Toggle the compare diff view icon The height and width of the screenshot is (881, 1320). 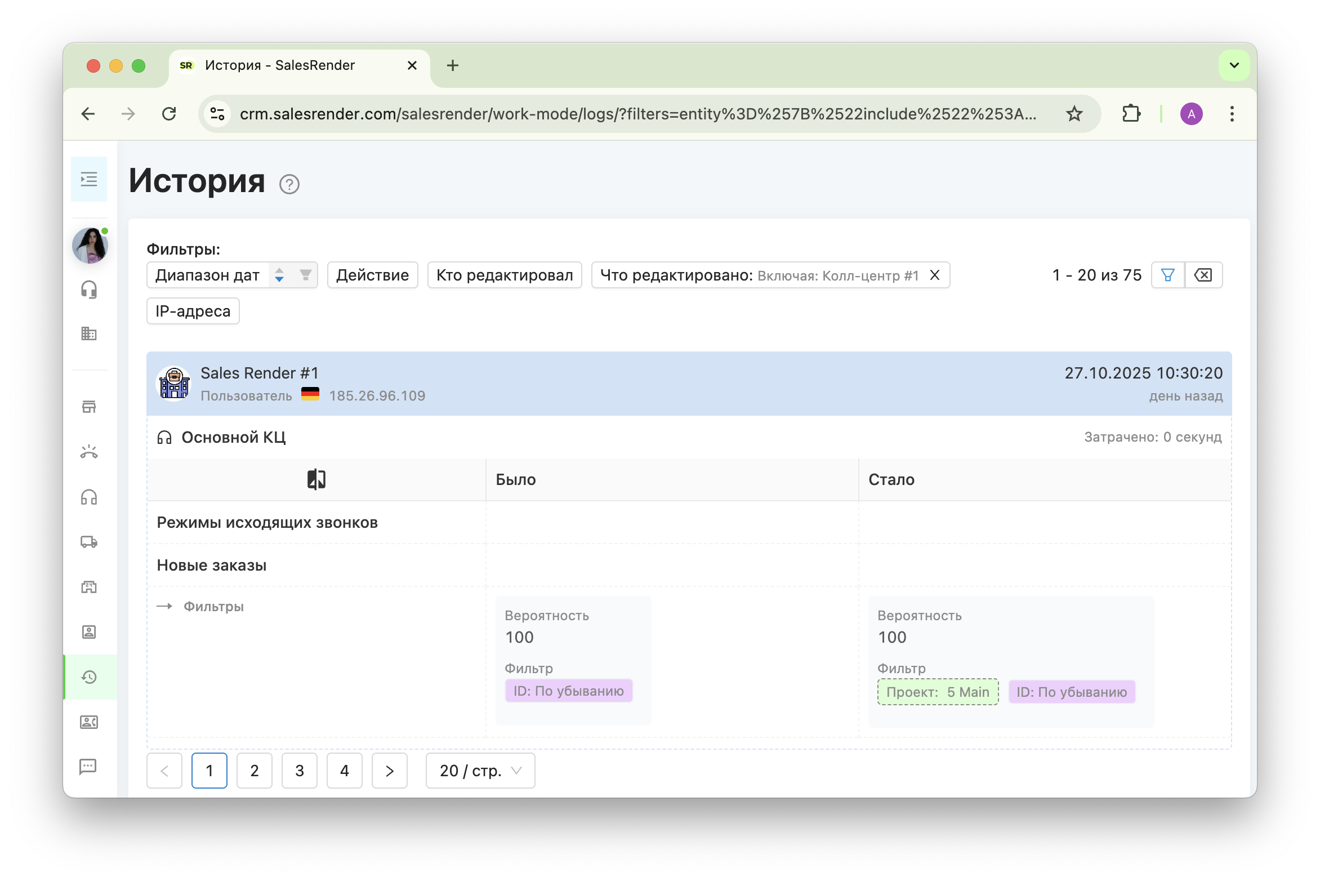pos(316,479)
